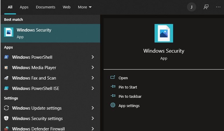This screenshot has width=224, height=131.
Task: Select Windows Fax and Scan result text
Action: click(34, 78)
